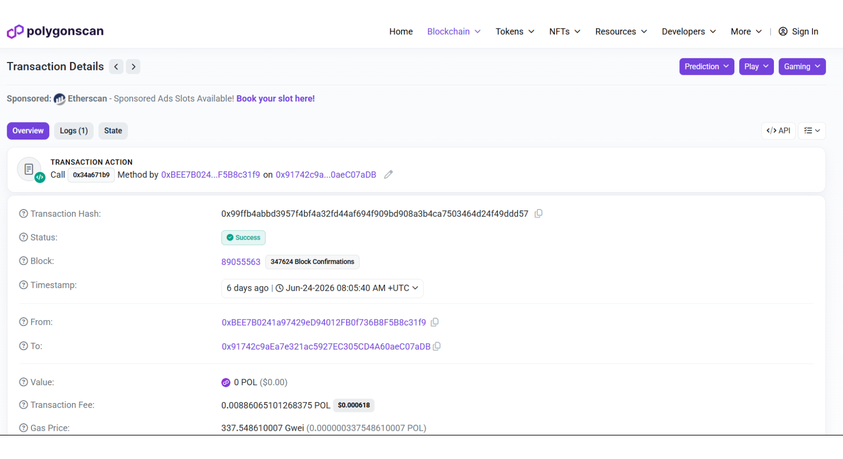Click 0x91742c9a...0aeC07aDB in transaction action
Viewport: 843px width, 459px height.
tap(326, 175)
